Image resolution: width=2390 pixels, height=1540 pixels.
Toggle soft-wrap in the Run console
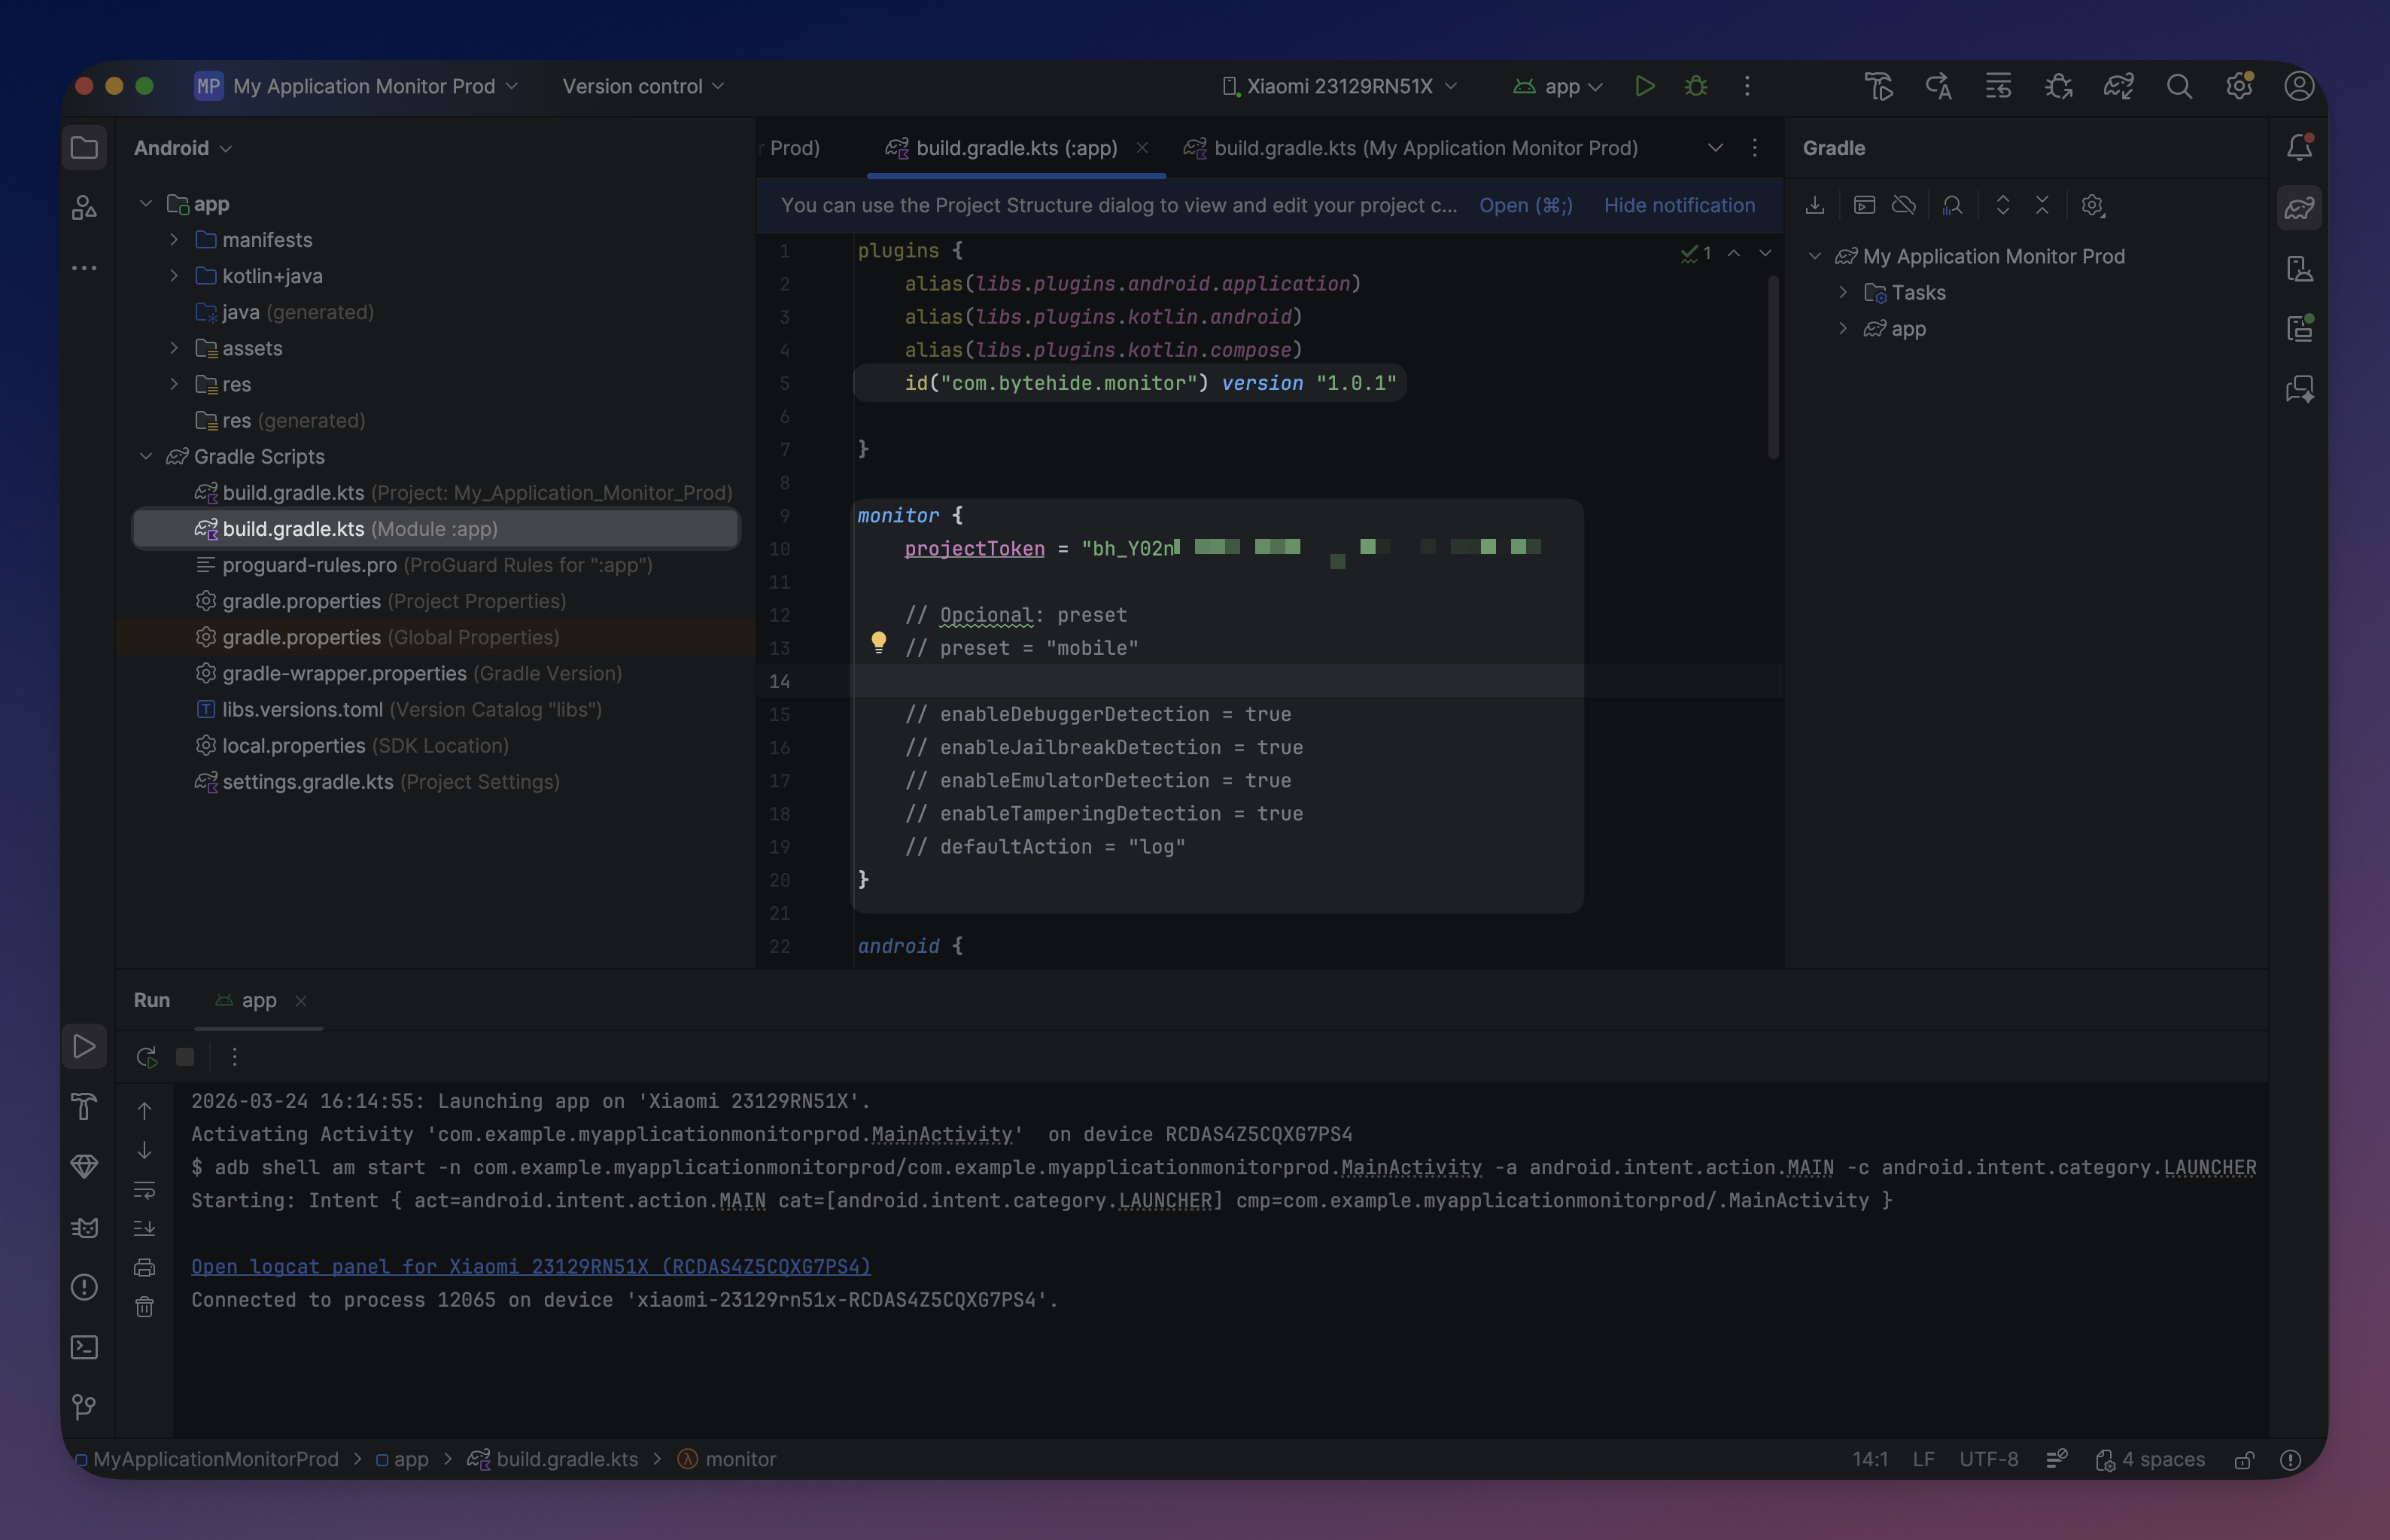(146, 1190)
